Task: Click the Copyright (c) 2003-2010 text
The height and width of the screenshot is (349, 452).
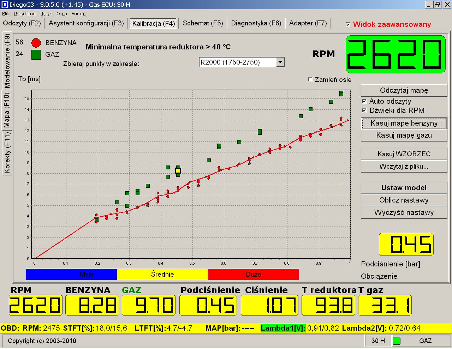Action: [x=42, y=341]
